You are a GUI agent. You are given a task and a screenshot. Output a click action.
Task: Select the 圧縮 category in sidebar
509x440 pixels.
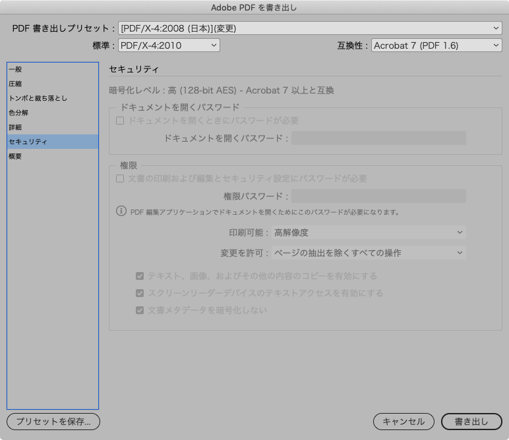[x=53, y=84]
